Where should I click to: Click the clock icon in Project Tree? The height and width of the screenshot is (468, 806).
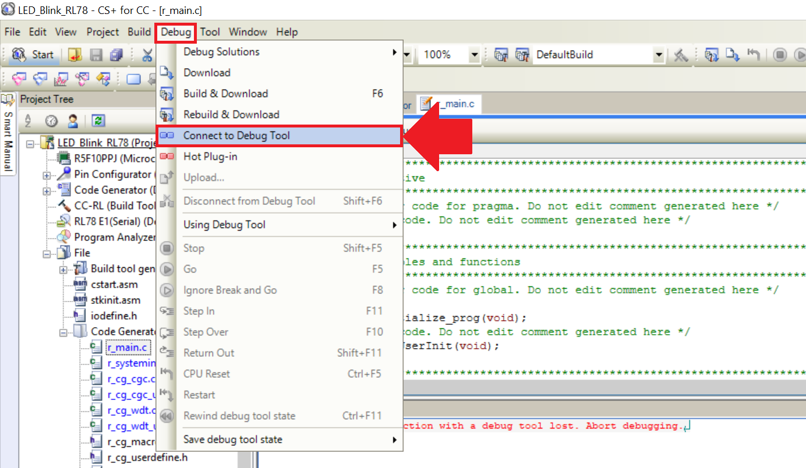point(51,120)
